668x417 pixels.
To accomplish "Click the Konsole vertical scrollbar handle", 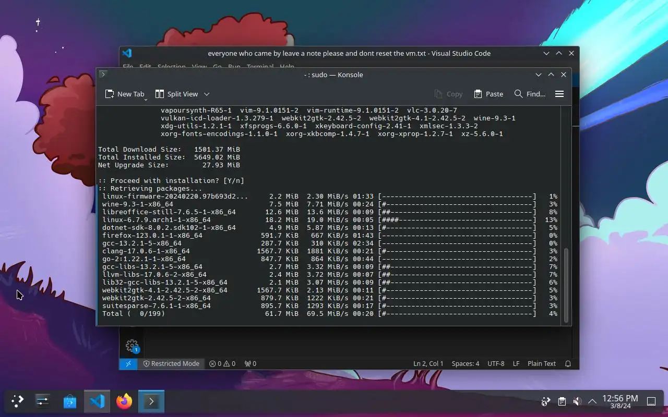I will click(x=566, y=285).
